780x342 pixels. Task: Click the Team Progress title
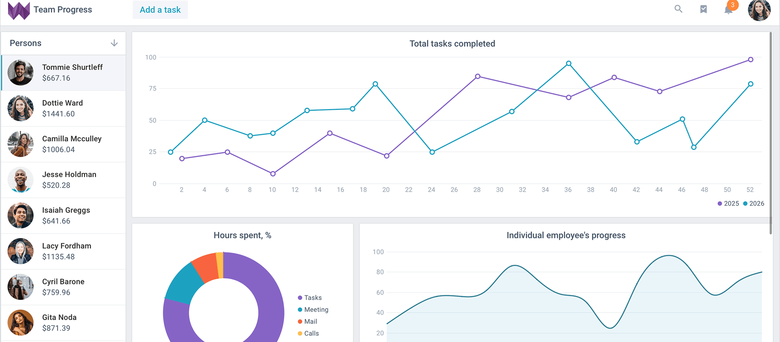[63, 10]
